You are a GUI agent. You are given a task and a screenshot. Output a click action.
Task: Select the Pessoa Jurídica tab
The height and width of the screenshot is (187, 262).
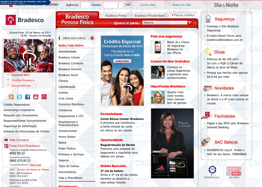click(184, 15)
